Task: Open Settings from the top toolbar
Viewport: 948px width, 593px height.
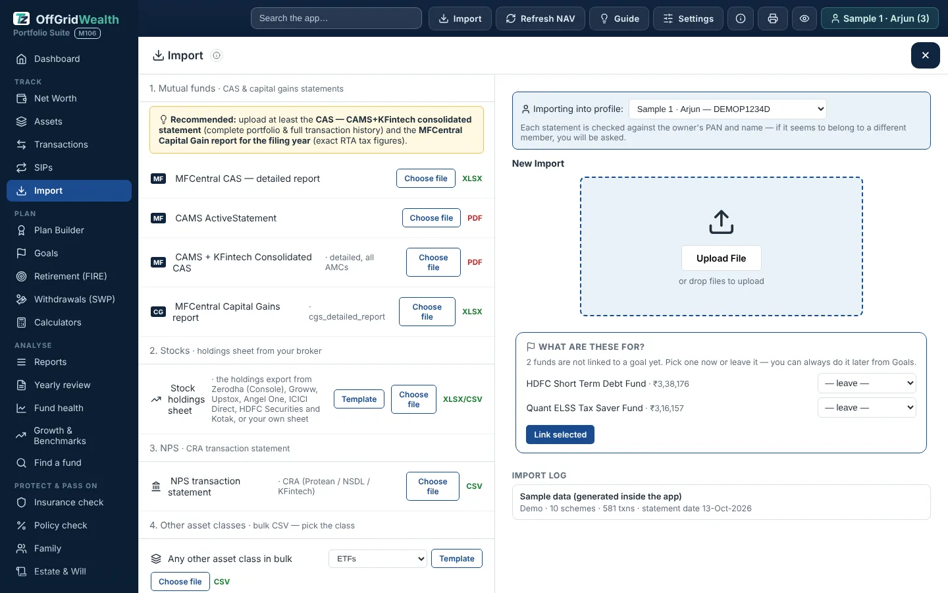Action: [x=688, y=18]
